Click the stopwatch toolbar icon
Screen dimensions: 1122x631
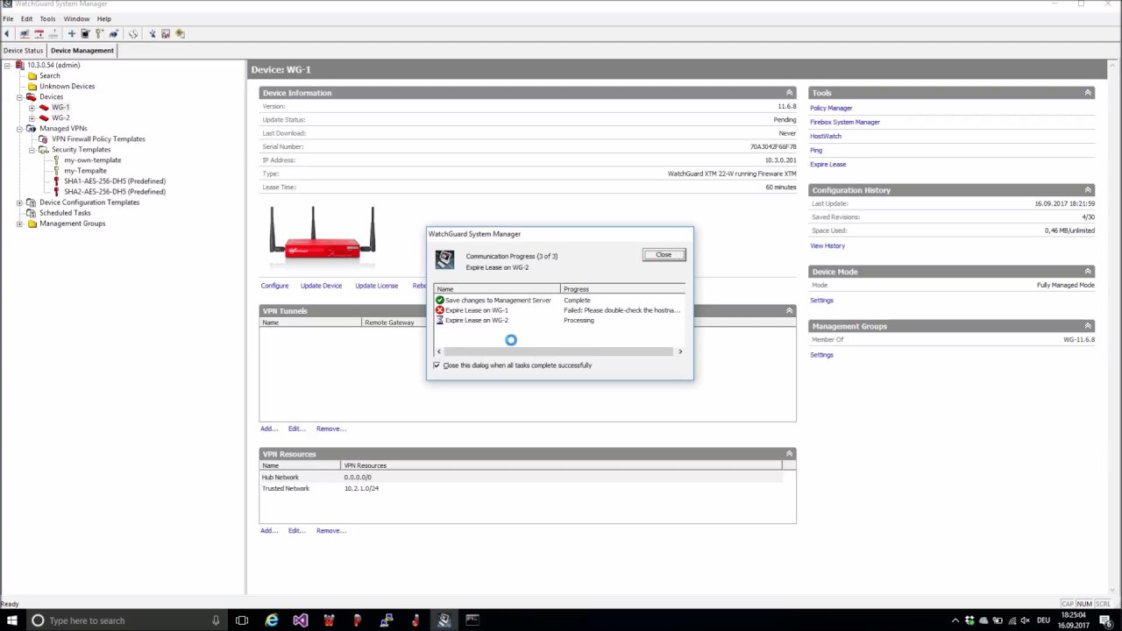click(x=133, y=33)
